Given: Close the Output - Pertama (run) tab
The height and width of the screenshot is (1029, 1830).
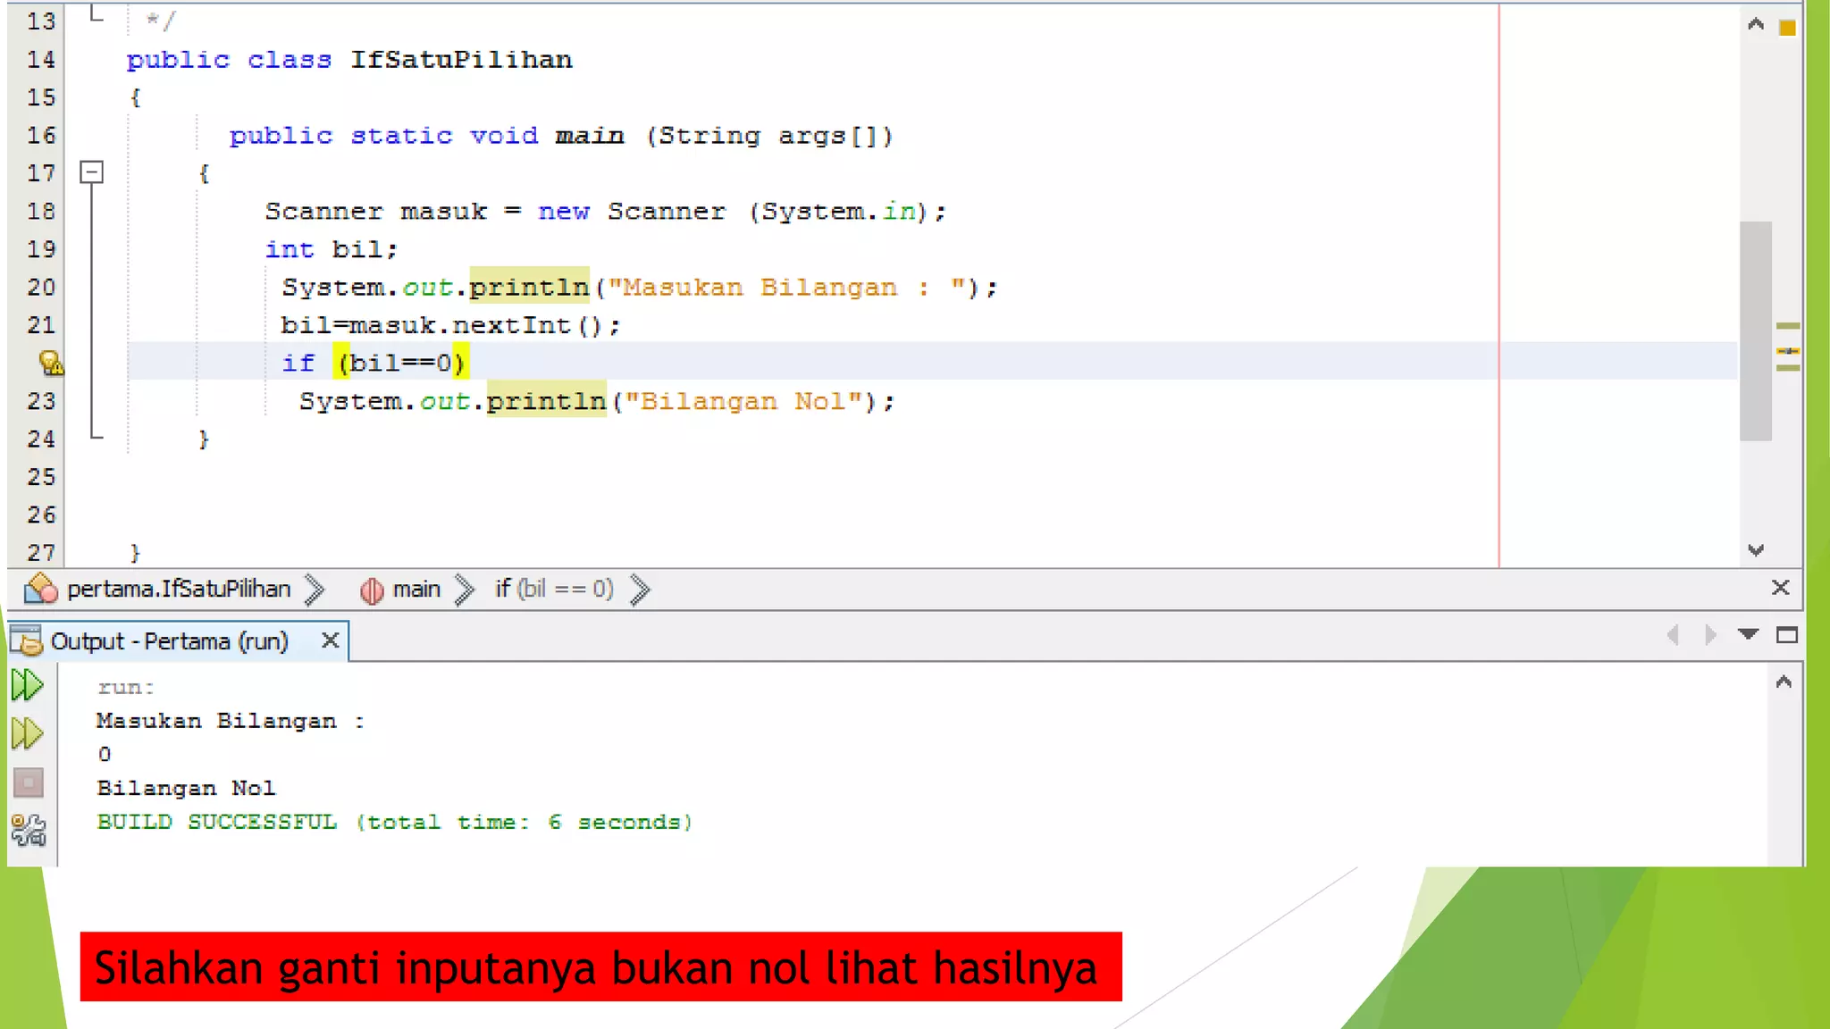Looking at the screenshot, I should coord(330,640).
